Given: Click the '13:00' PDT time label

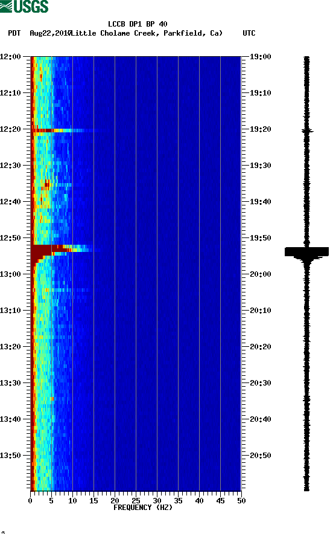Looking at the screenshot, I should 11,274.
